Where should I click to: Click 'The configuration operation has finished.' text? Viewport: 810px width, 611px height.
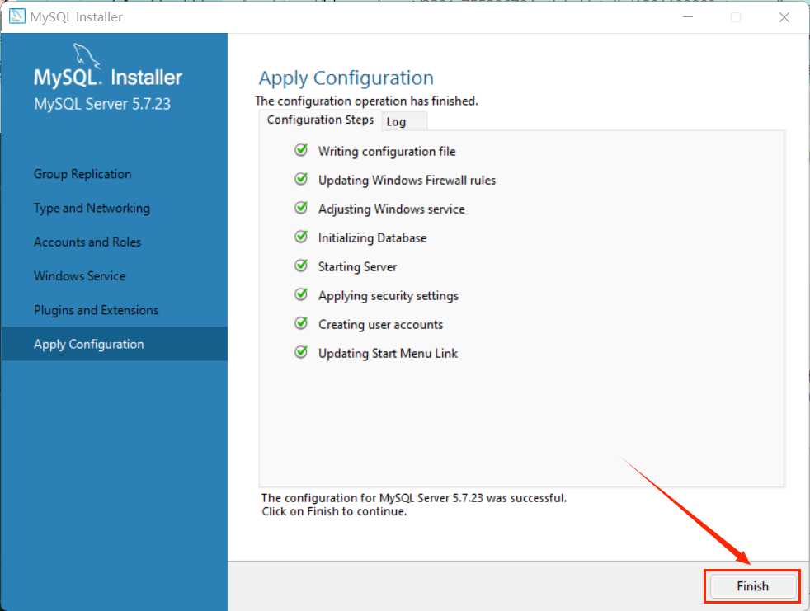coord(367,101)
